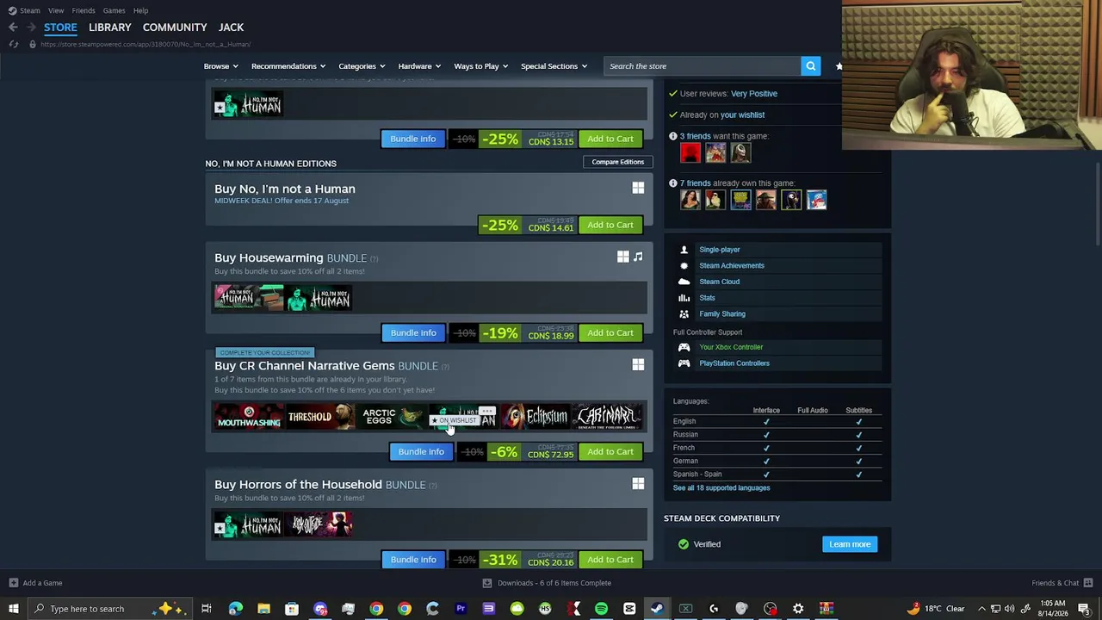Click the Verified Steam Deck check icon
Screen dimensions: 1102x620
tap(684, 544)
